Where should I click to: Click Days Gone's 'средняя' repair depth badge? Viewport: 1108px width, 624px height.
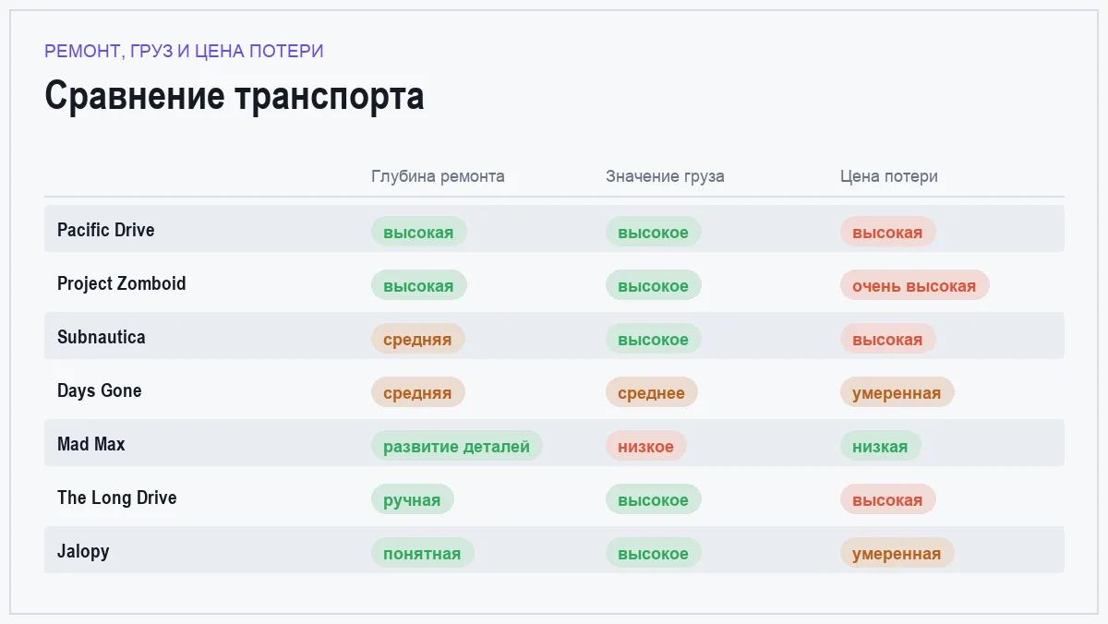(418, 392)
